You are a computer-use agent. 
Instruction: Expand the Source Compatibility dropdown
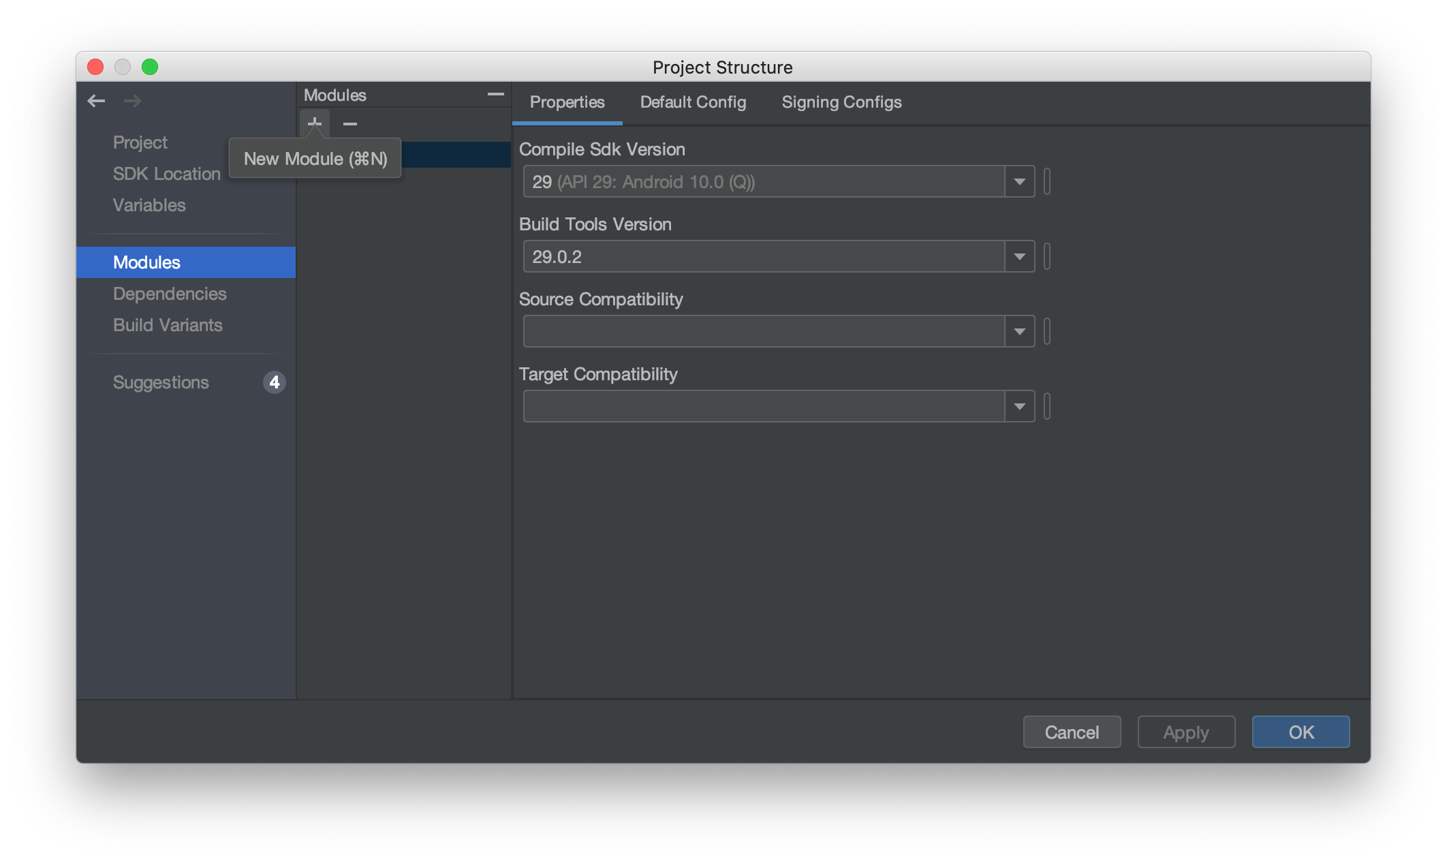[x=1019, y=331]
